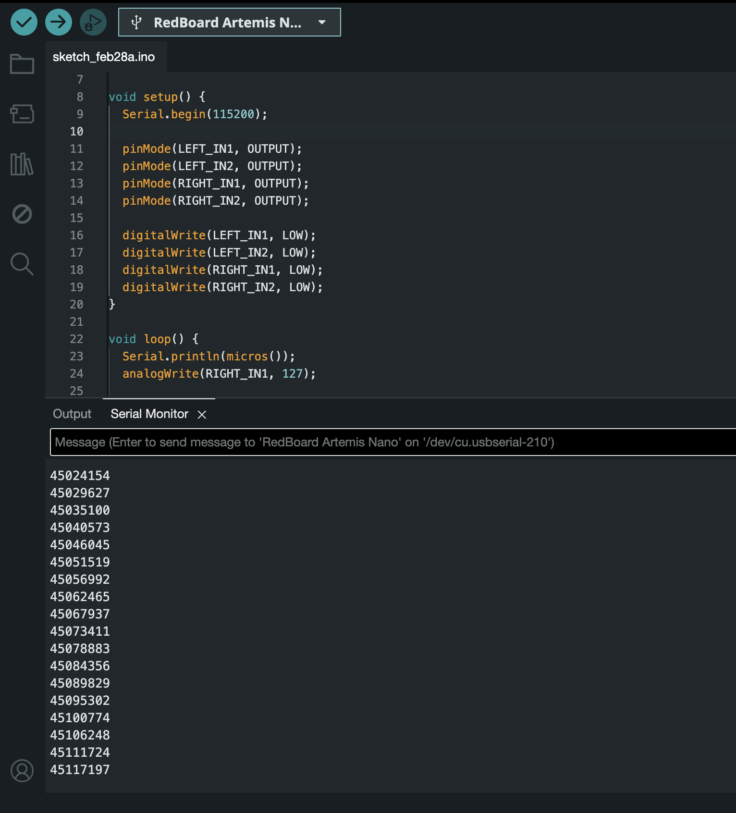Start debugging with the bug play icon

click(x=93, y=22)
